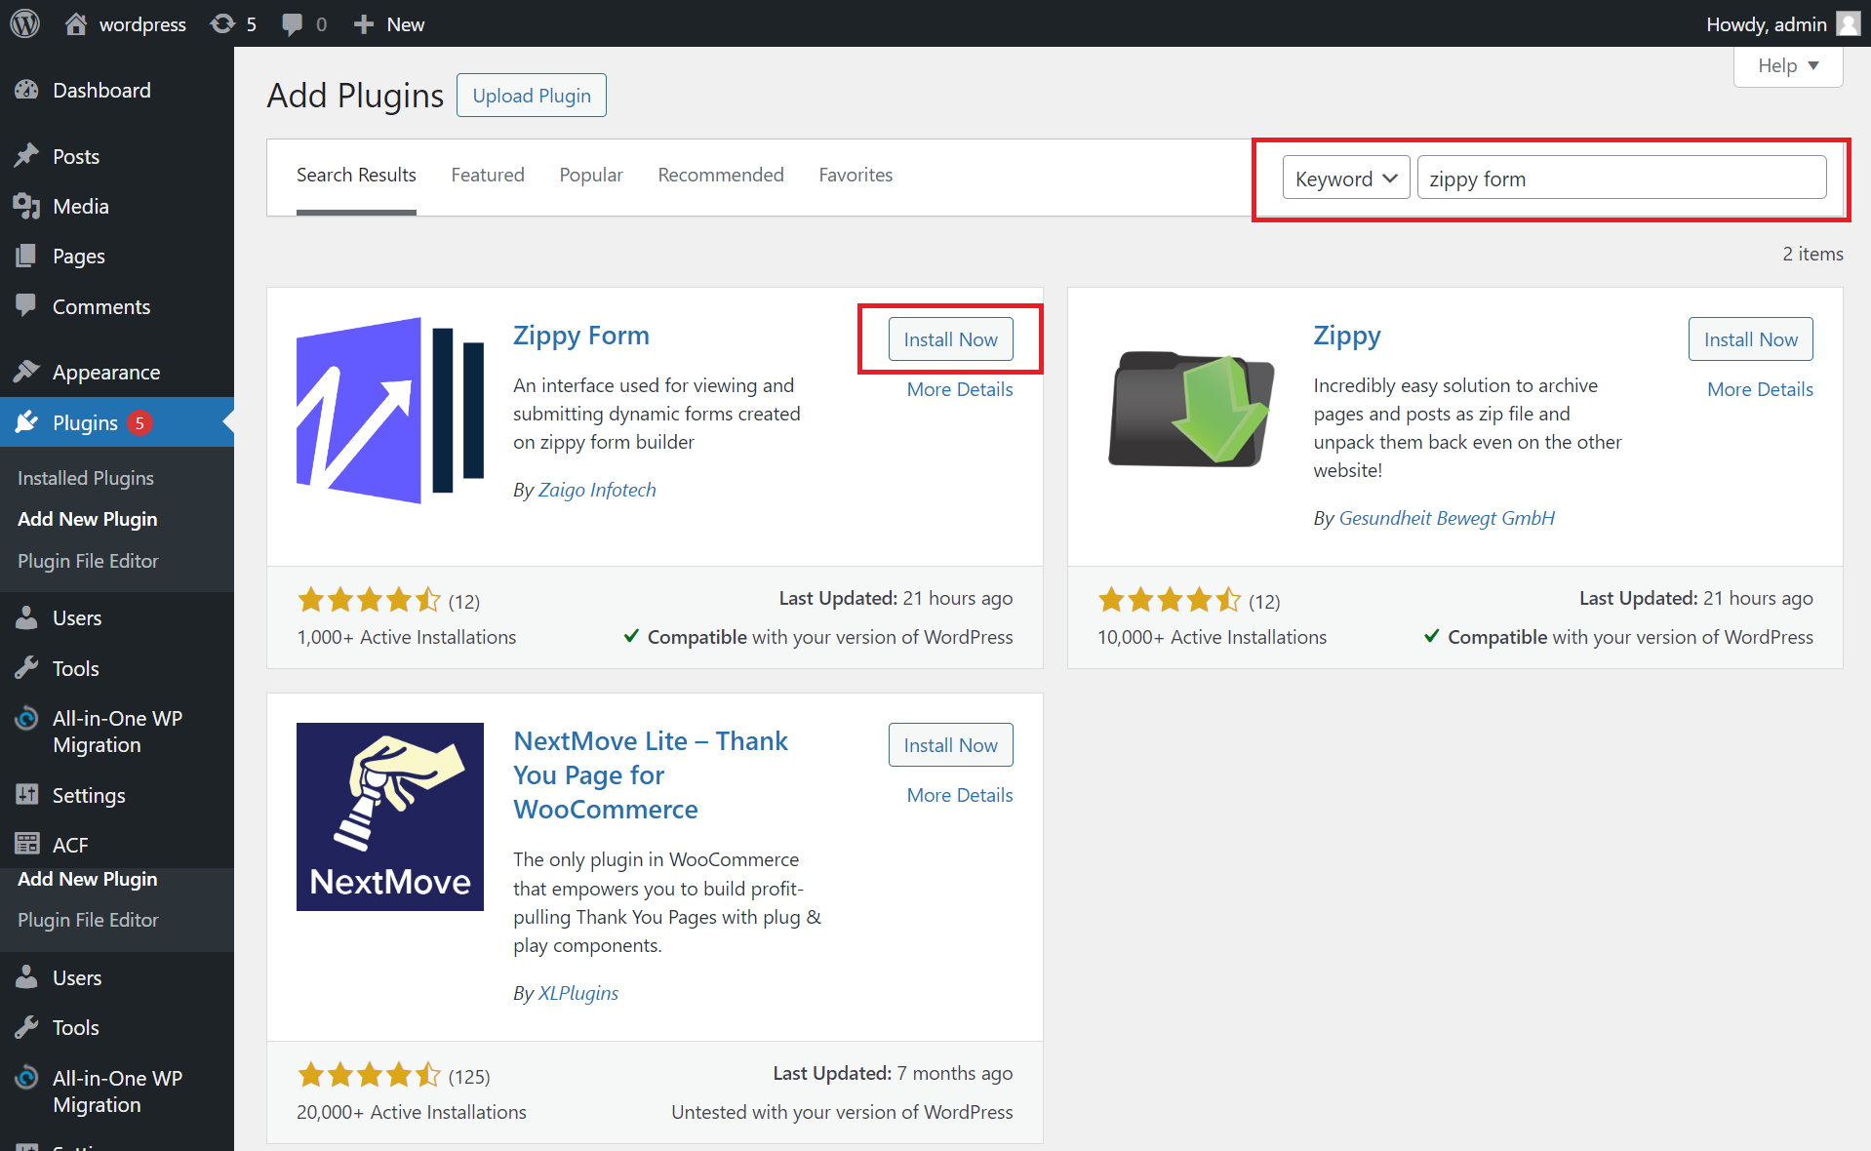Switch to the Popular tab
The width and height of the screenshot is (1871, 1151).
coord(590,175)
